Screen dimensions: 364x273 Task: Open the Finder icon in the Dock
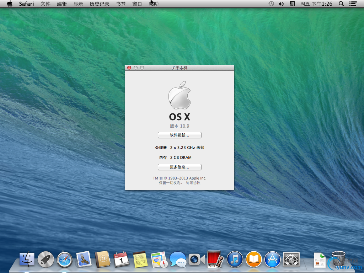coord(27,259)
